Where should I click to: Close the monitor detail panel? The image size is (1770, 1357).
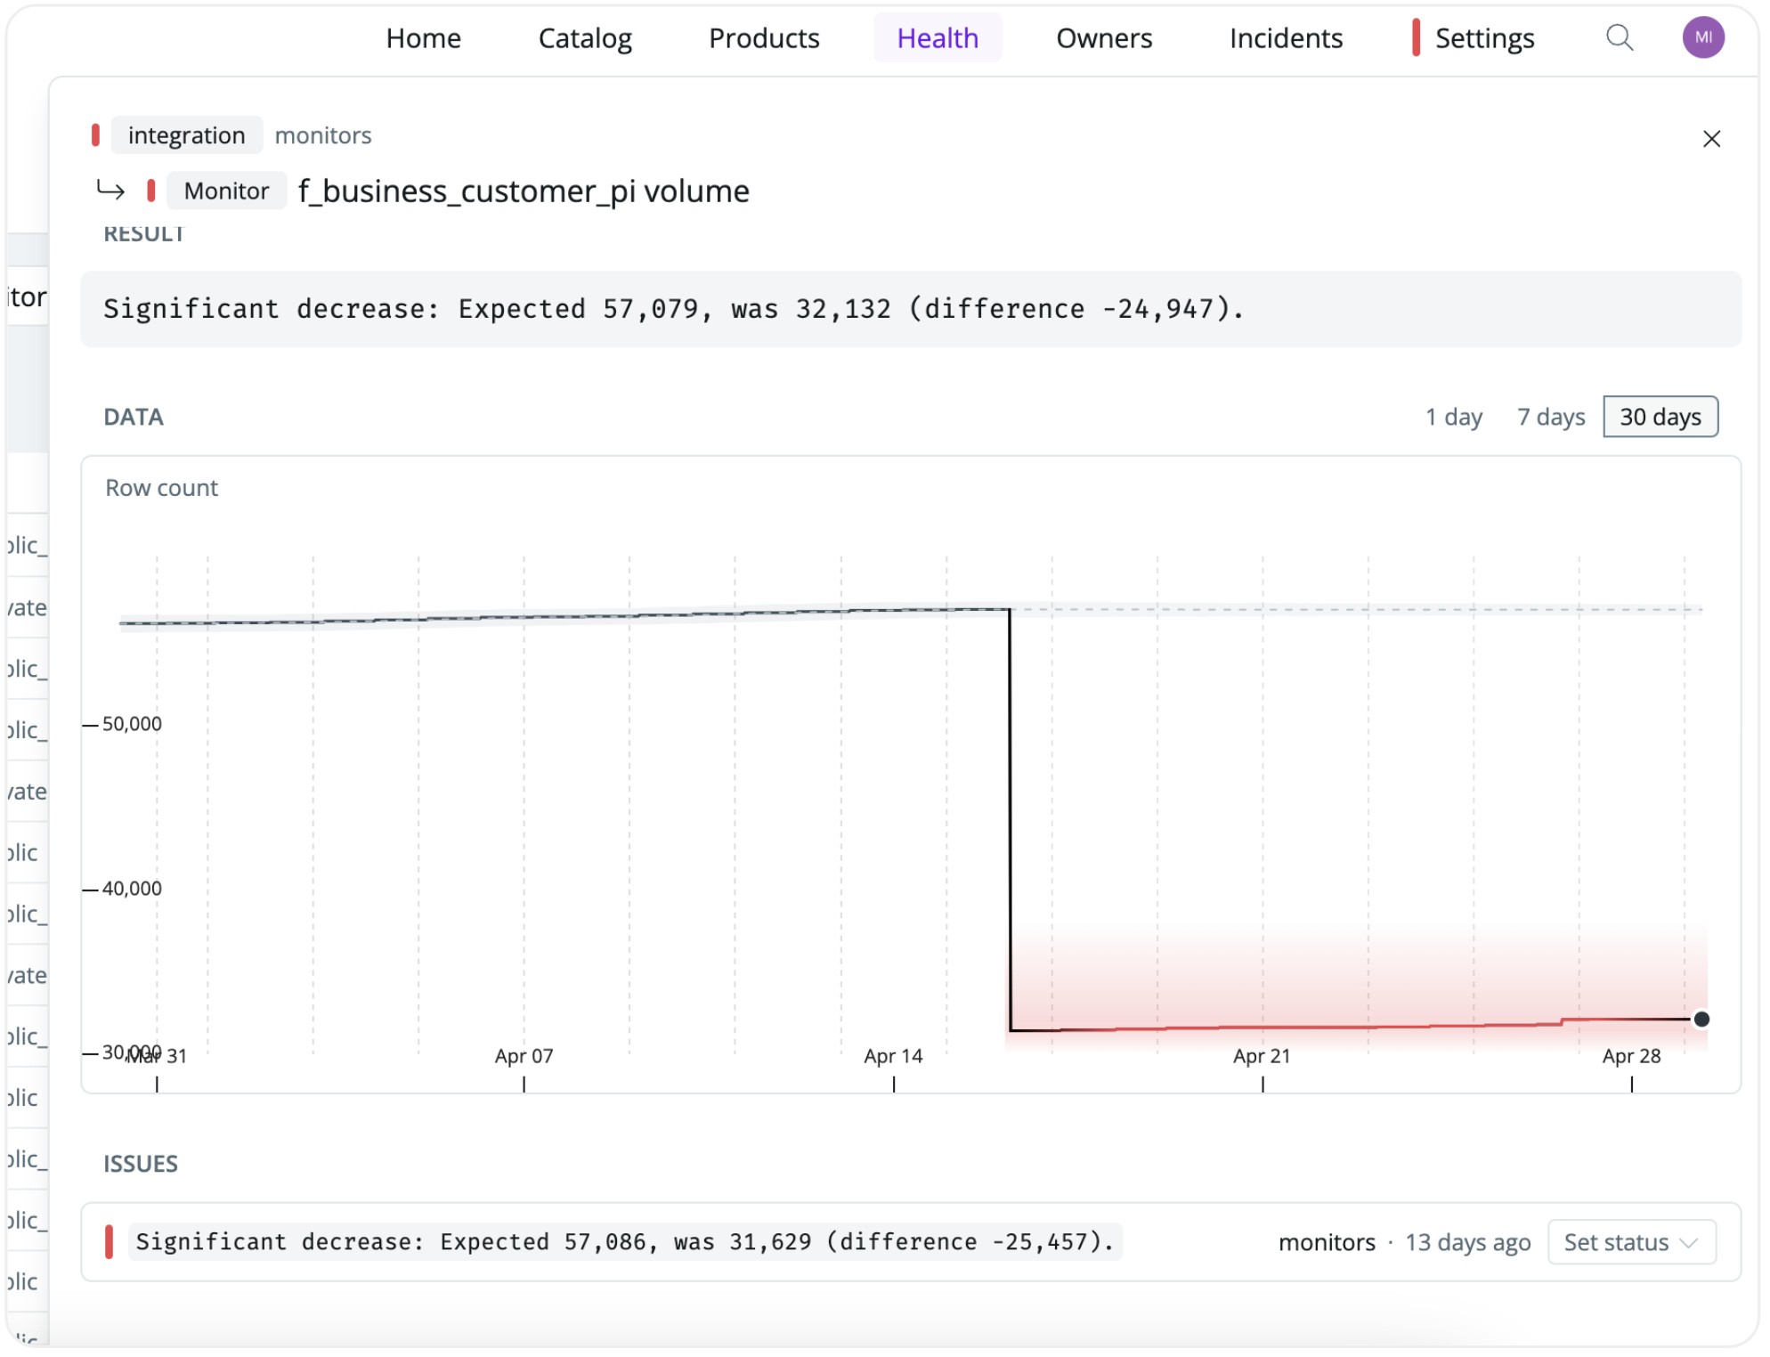(1709, 139)
